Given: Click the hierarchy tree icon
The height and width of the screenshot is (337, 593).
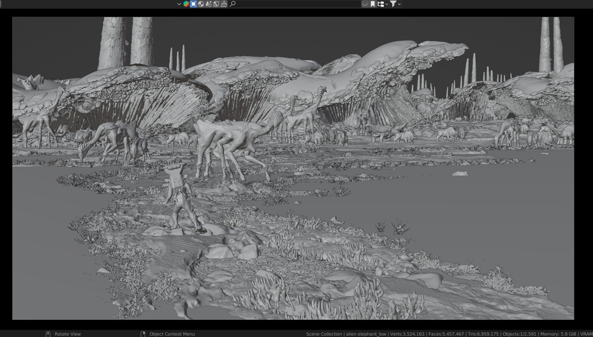Looking at the screenshot, I should pyautogui.click(x=381, y=4).
